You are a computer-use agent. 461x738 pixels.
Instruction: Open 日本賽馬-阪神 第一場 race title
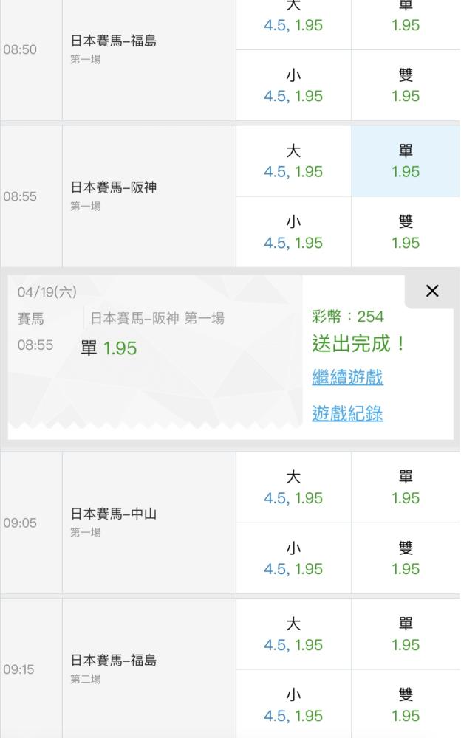[113, 188]
